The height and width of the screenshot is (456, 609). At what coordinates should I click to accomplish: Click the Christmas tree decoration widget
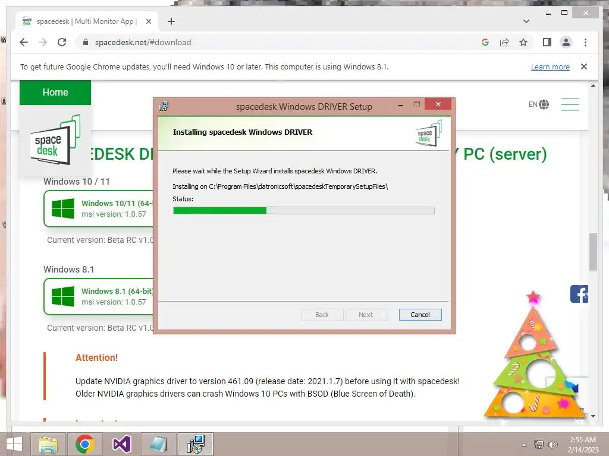tap(534, 357)
